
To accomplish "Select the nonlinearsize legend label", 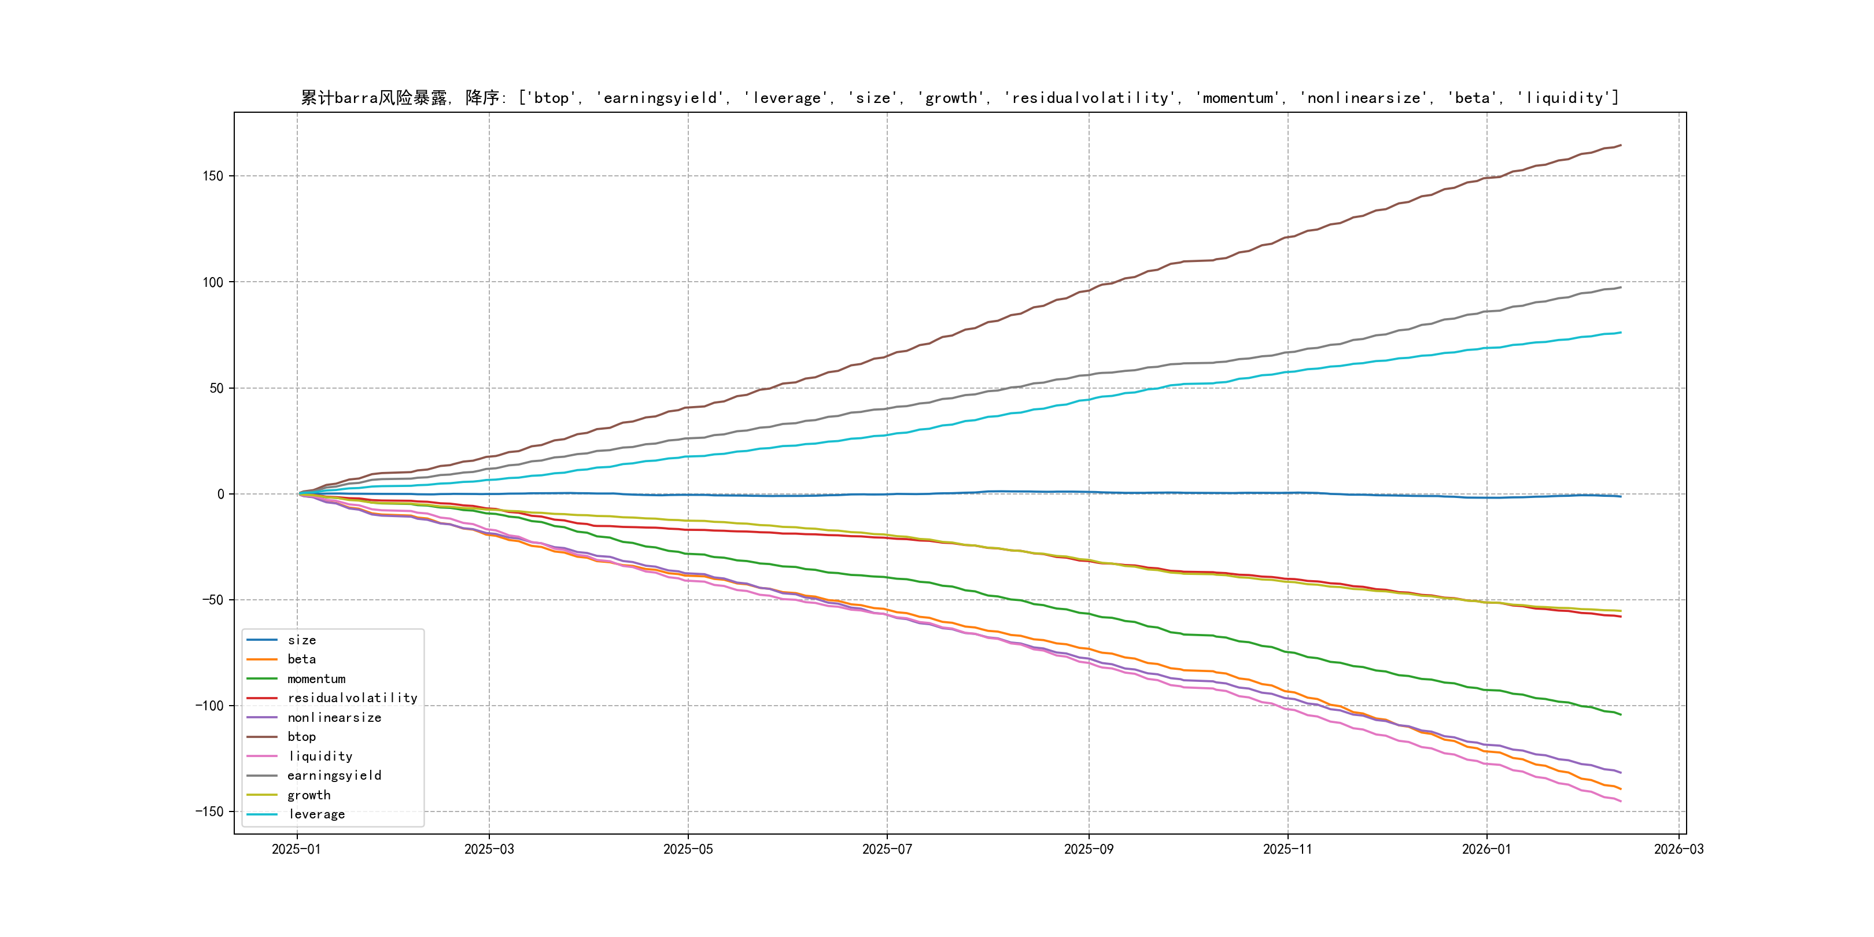I will point(334,717).
